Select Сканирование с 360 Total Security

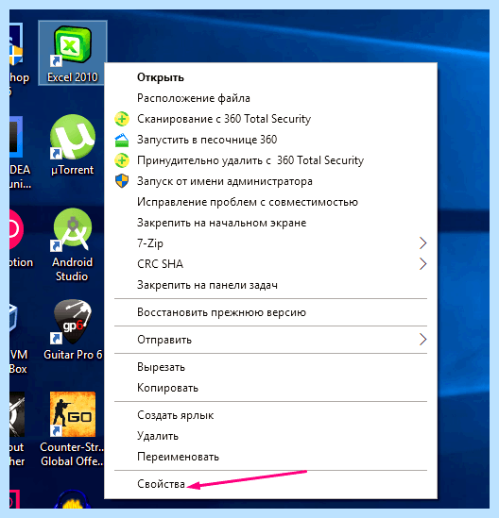(270, 119)
